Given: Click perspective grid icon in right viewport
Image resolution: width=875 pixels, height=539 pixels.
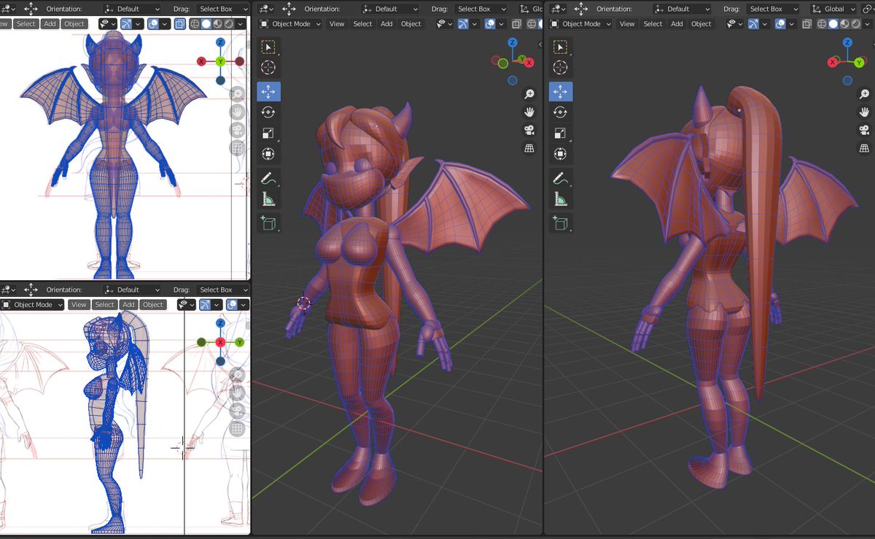Looking at the screenshot, I should [x=865, y=149].
